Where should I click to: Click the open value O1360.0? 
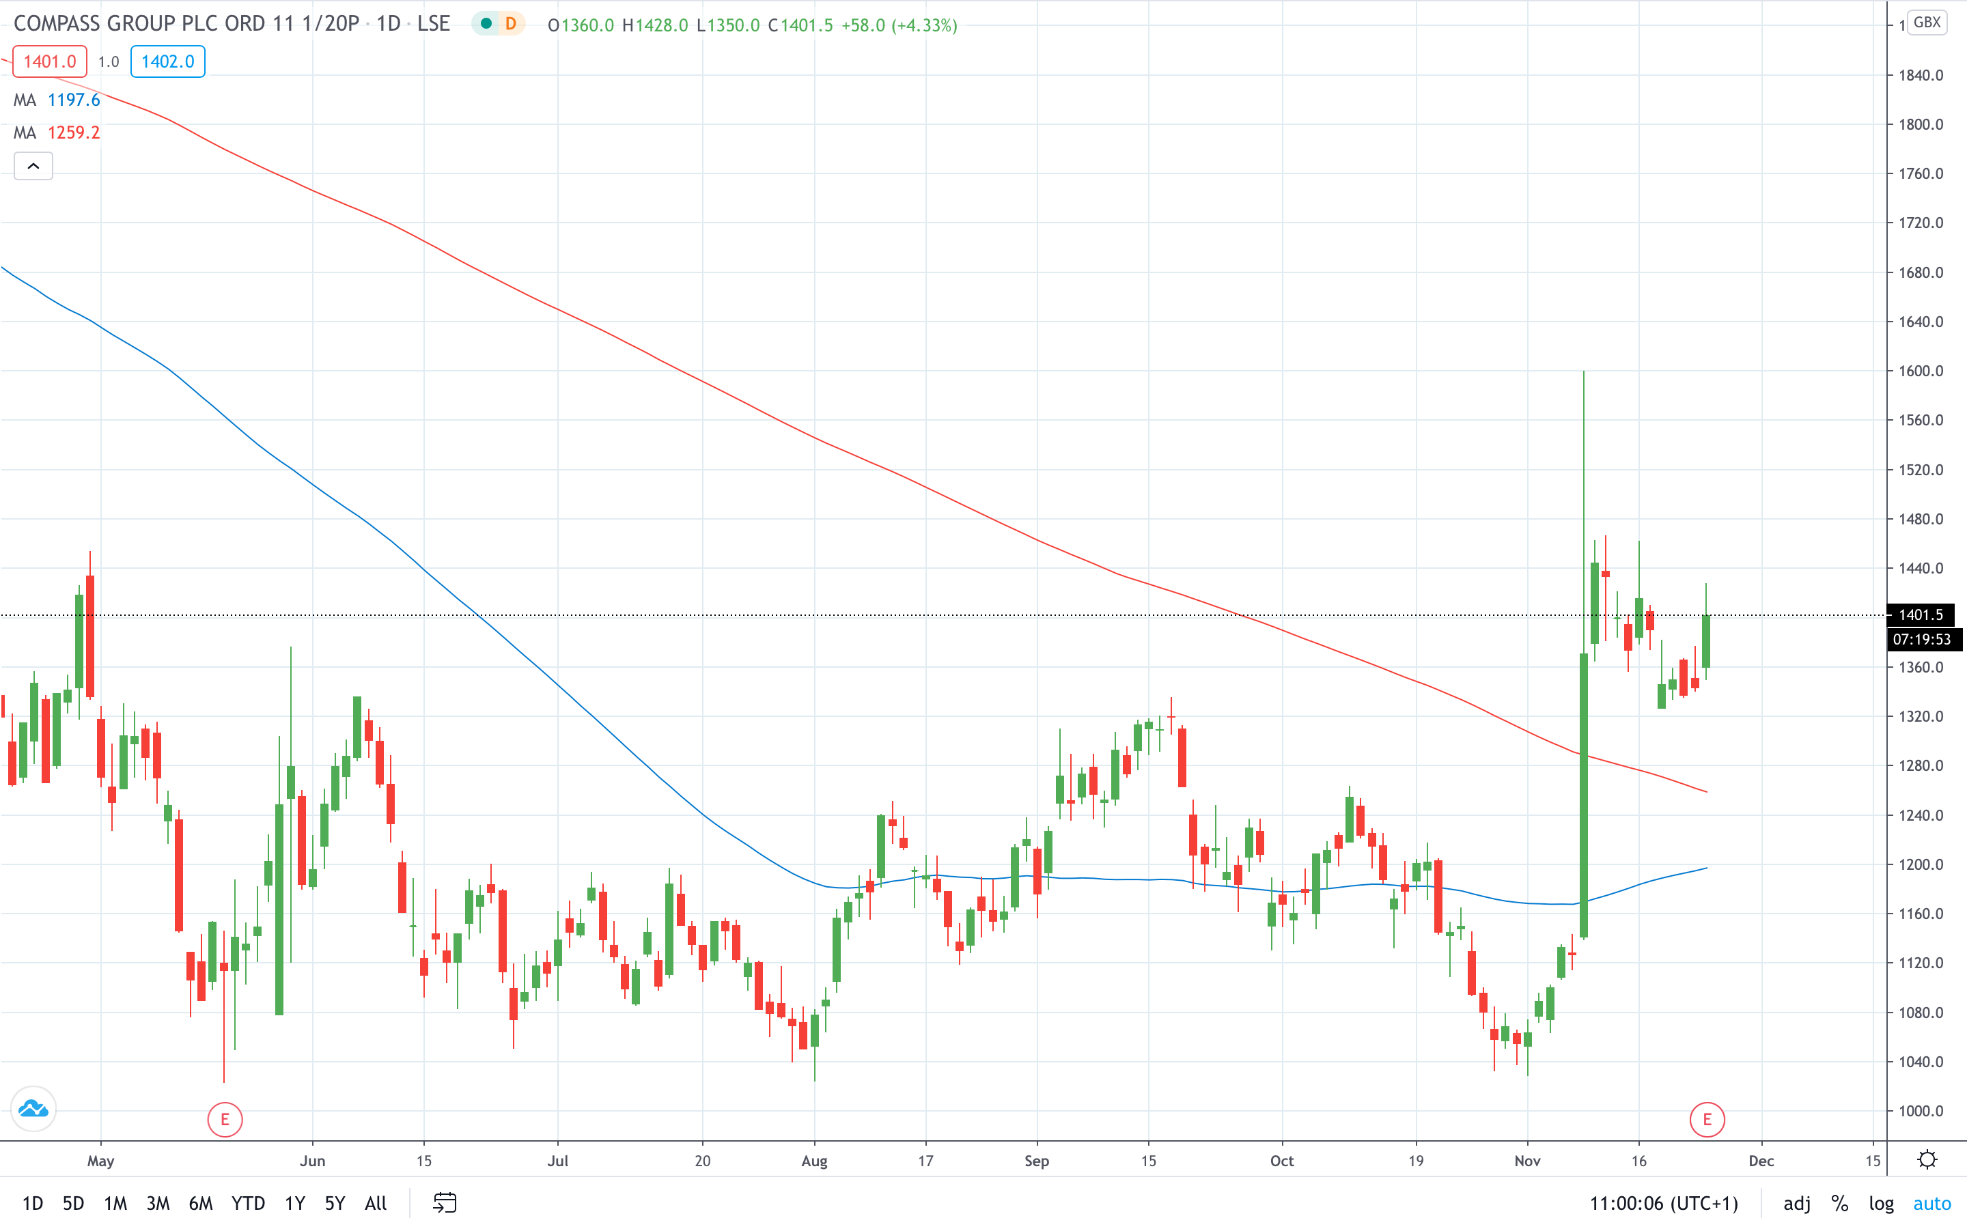click(581, 25)
